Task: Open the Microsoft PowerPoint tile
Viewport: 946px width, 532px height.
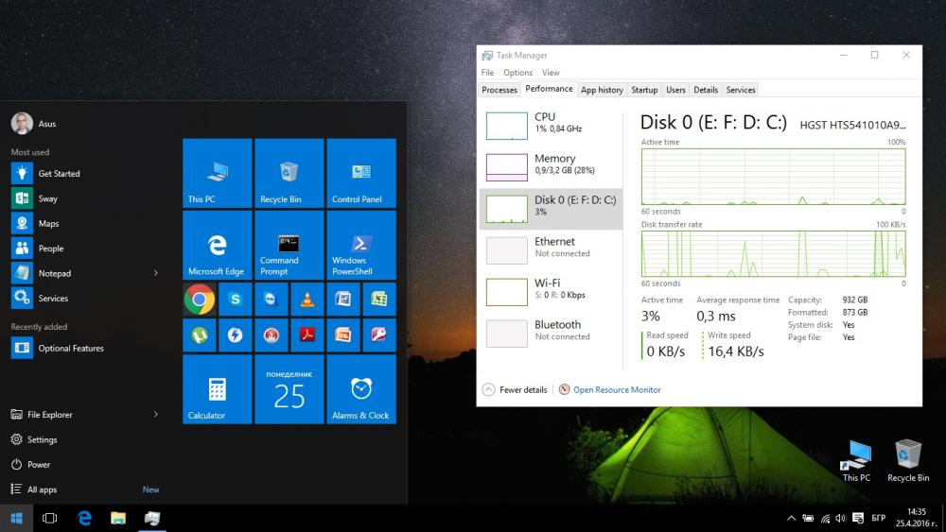Action: [x=342, y=335]
